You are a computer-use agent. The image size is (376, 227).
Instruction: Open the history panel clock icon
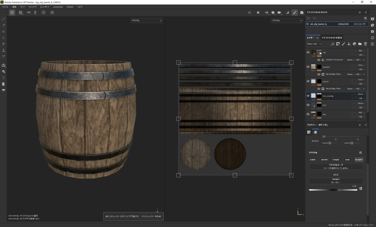point(372,38)
